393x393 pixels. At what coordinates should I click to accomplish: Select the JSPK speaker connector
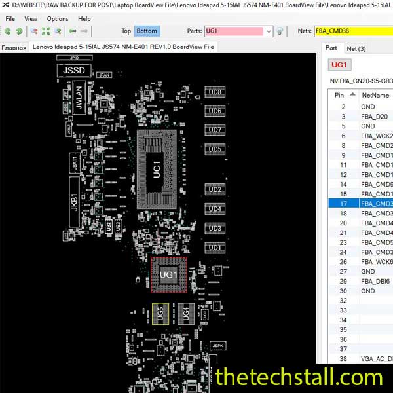(x=218, y=346)
